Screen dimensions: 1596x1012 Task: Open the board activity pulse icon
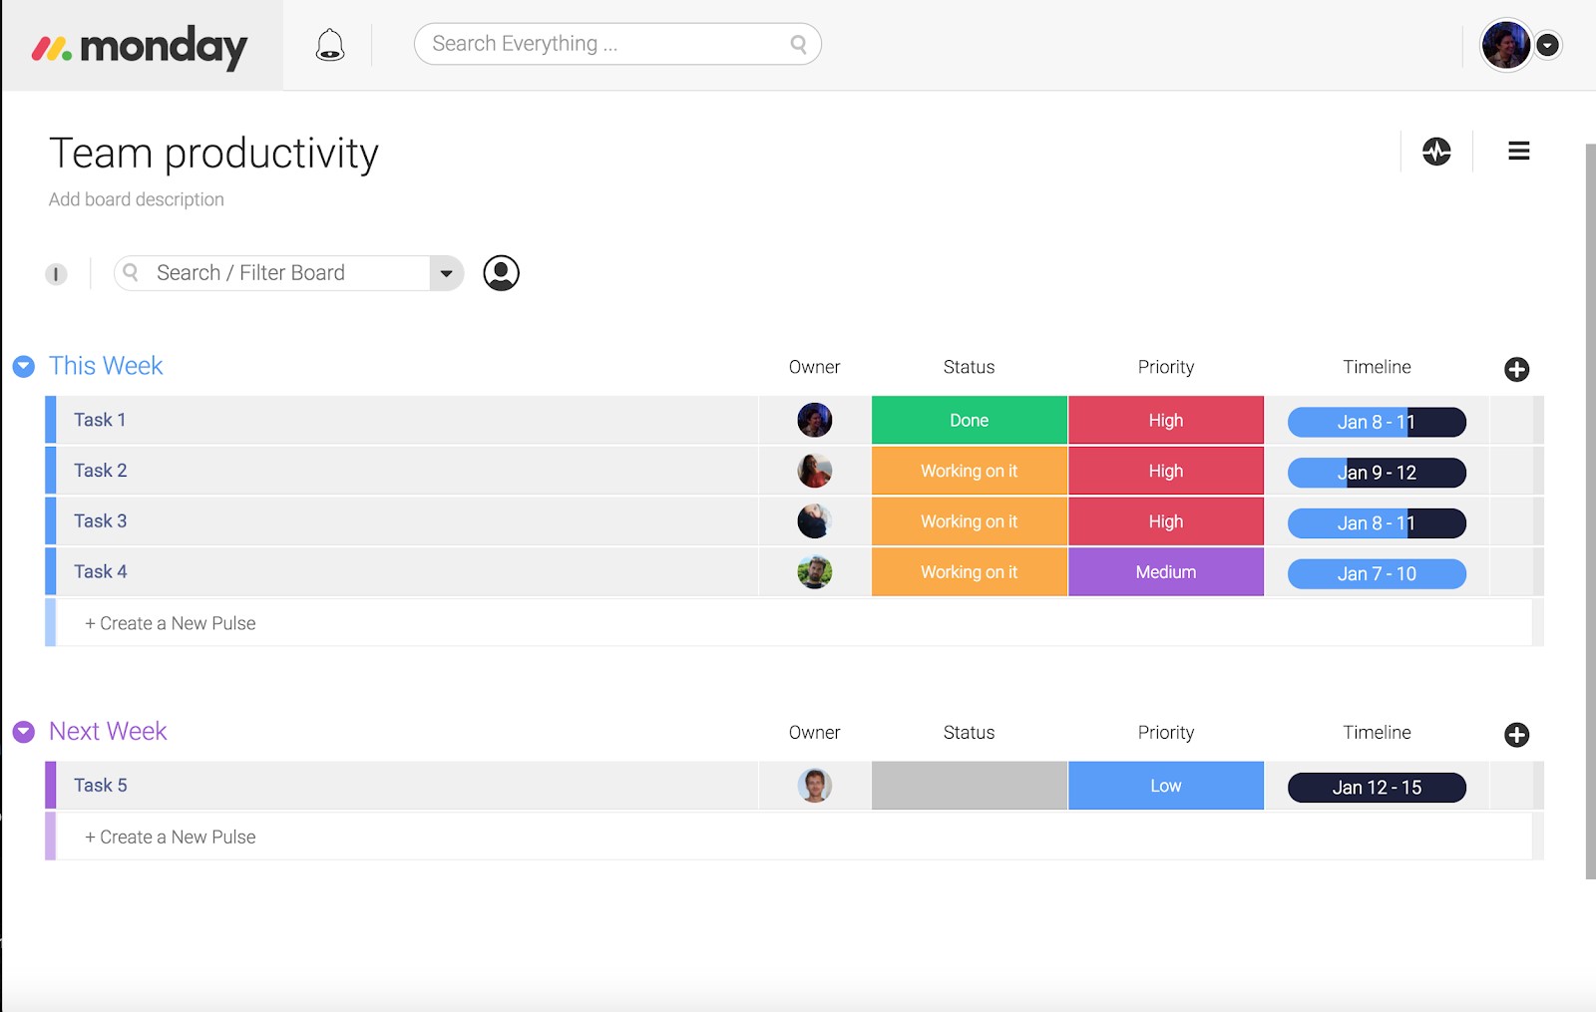[1436, 152]
